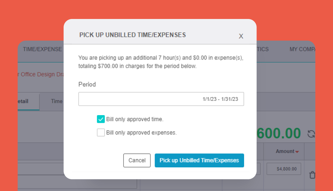Screen dimensions: 333x191
Task: Click the Amount column header label
Action: [285, 151]
